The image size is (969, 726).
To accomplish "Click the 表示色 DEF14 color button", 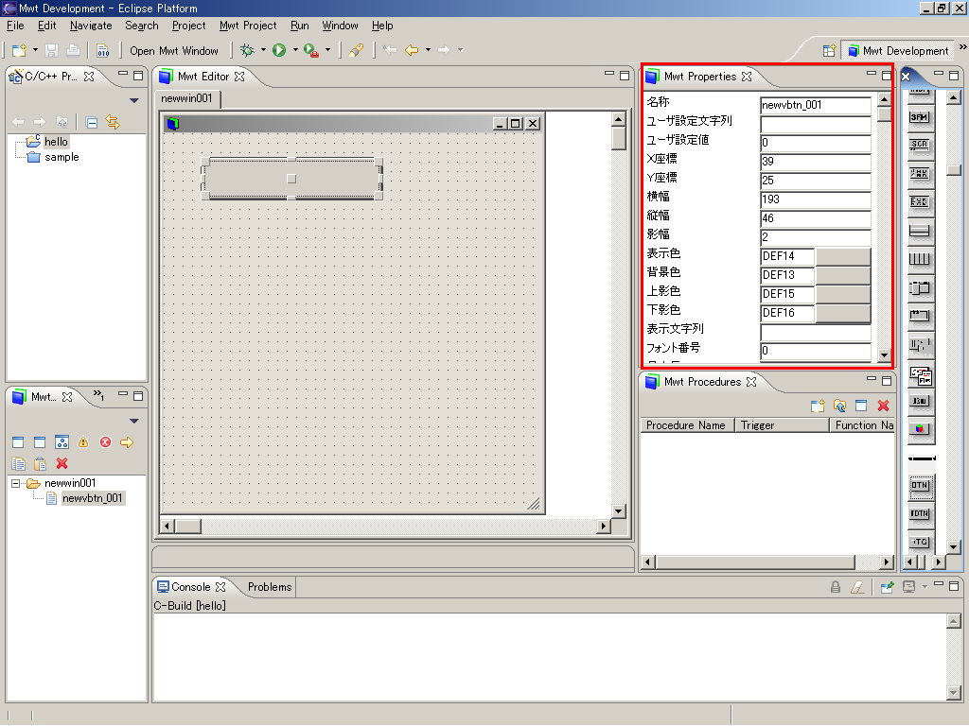I will tap(843, 256).
